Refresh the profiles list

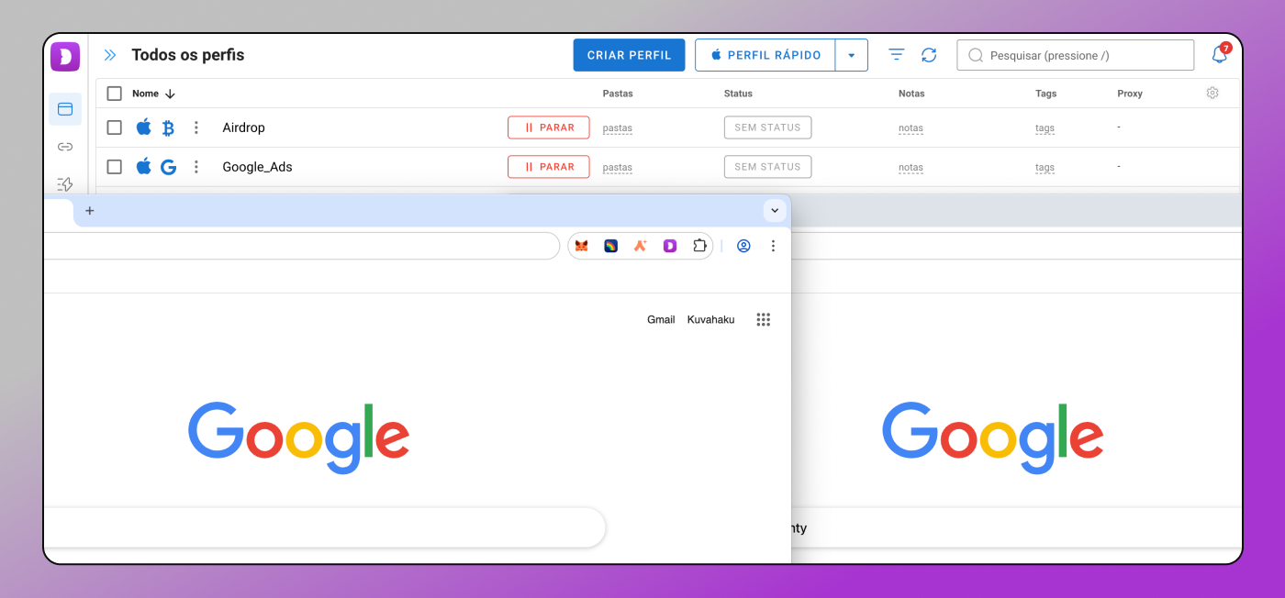point(929,55)
